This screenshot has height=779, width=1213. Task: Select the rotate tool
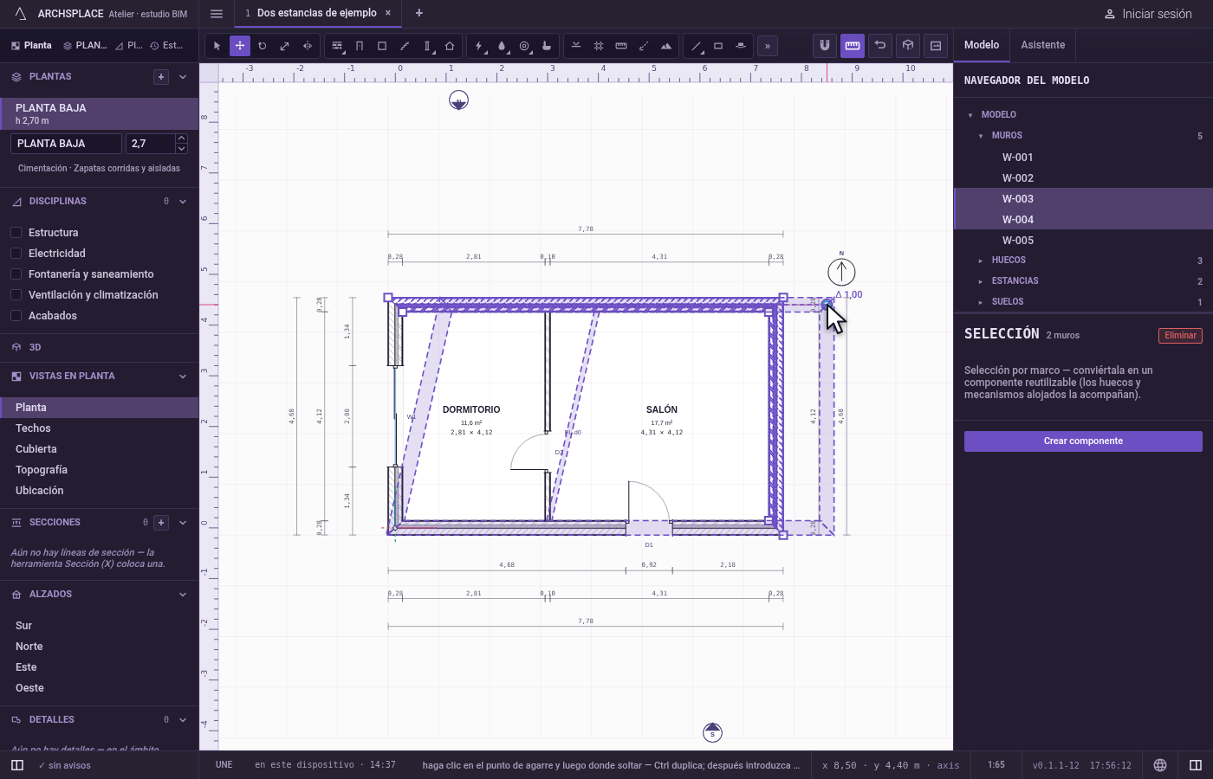(263, 46)
